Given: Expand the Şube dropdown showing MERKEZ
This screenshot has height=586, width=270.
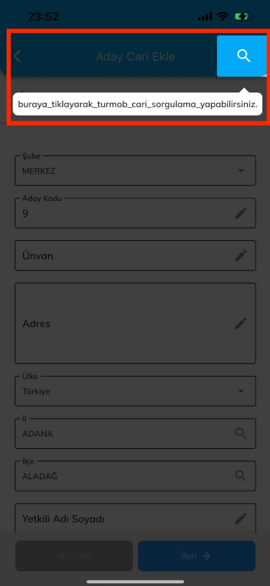Looking at the screenshot, I should 135,170.
